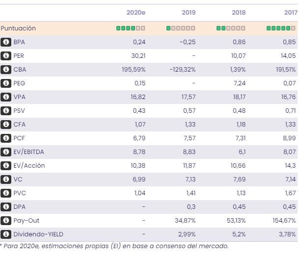Click the VPA info icon
The width and height of the screenshot is (304, 255).
(x=6, y=97)
